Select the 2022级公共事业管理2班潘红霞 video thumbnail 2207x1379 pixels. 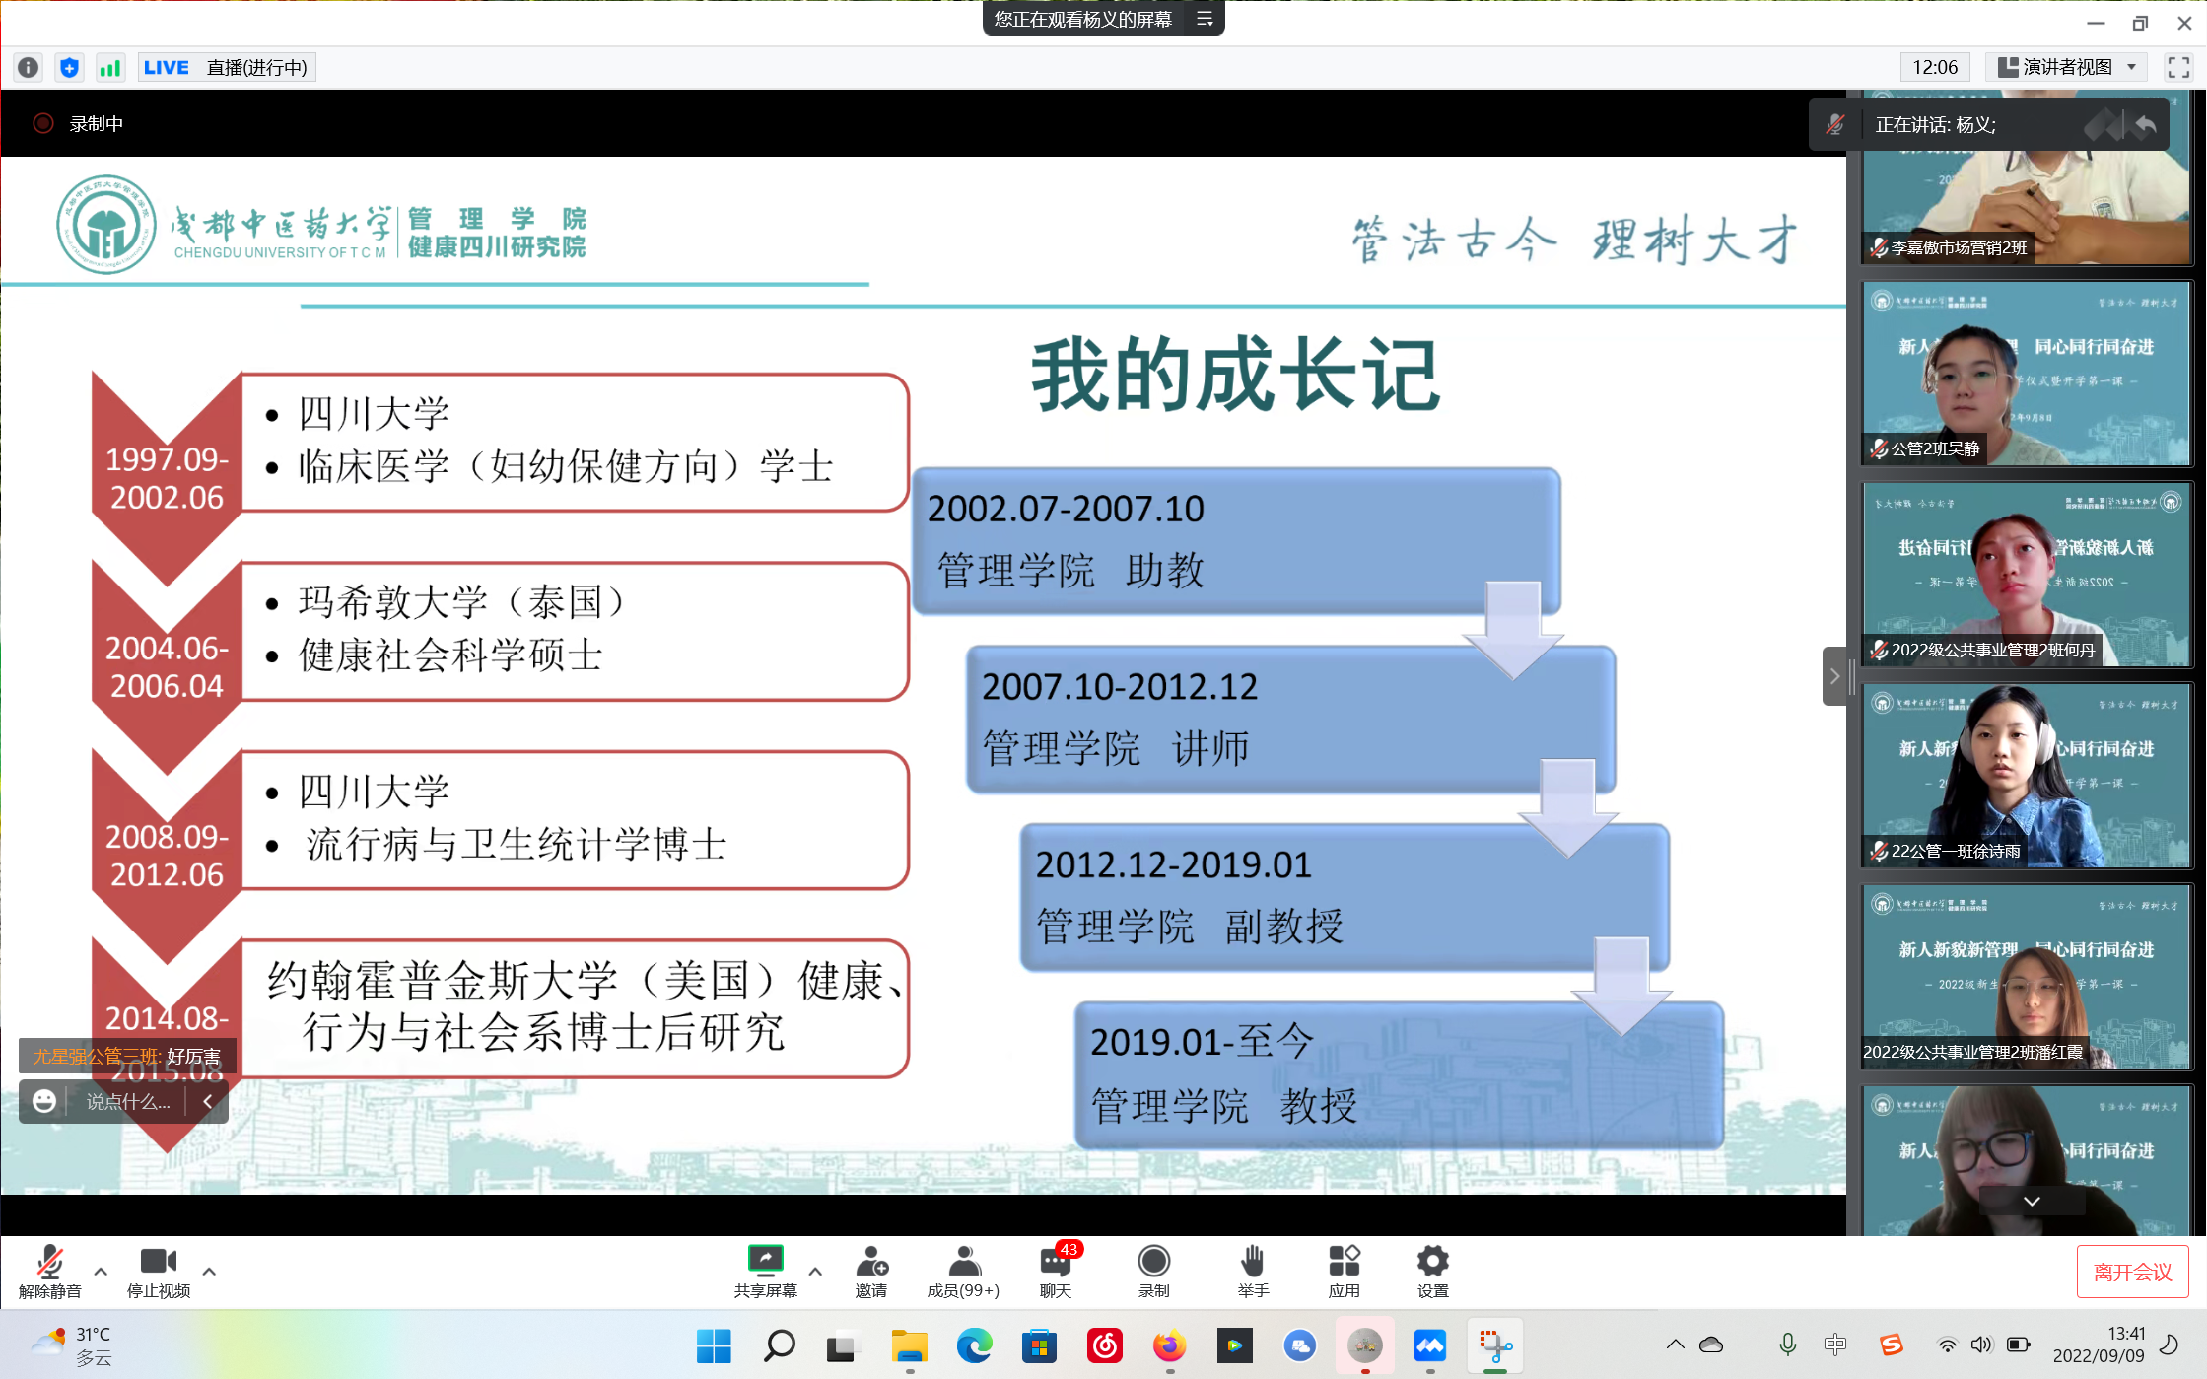pyautogui.click(x=2027, y=977)
